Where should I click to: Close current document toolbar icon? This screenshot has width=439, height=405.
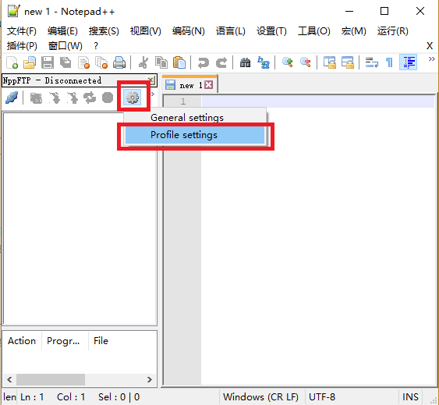click(x=83, y=62)
